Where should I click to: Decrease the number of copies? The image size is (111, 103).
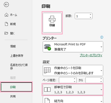click(x=90, y=17)
